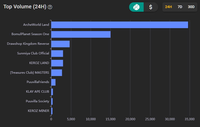Click the KEROZ MINER bar
Screen dimensions: 200x127
tap(52, 111)
